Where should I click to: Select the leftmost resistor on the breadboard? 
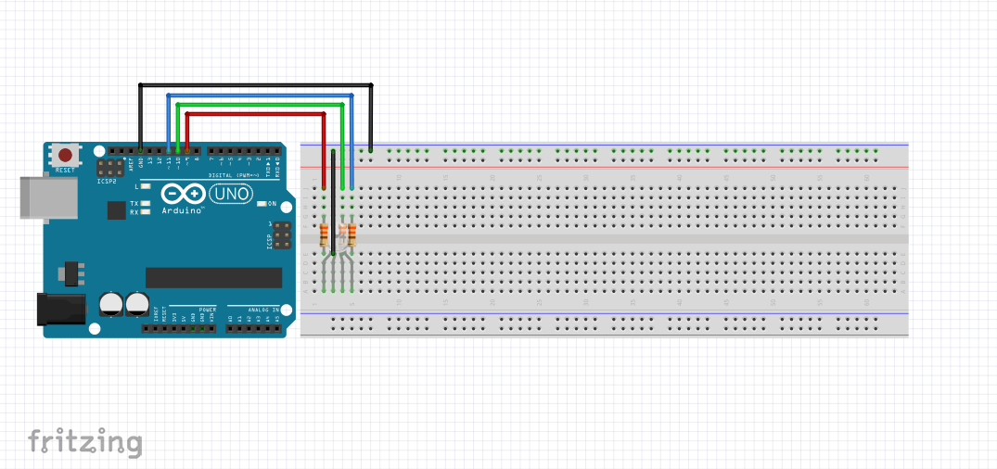click(x=325, y=235)
